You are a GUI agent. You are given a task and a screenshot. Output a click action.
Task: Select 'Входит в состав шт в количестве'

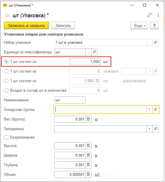click(6, 90)
